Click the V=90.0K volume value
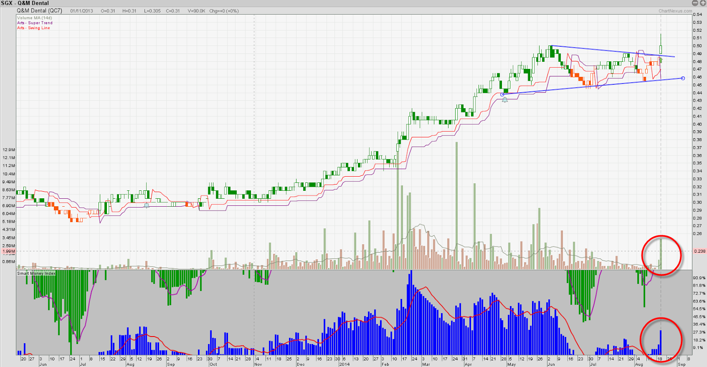The image size is (707, 367). 196,11
